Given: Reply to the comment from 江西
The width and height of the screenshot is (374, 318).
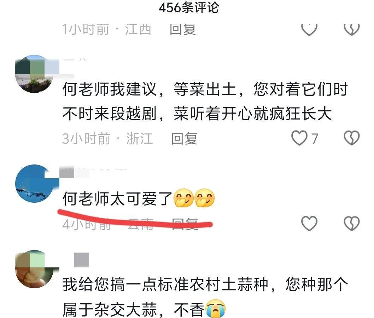Looking at the screenshot, I should (183, 29).
